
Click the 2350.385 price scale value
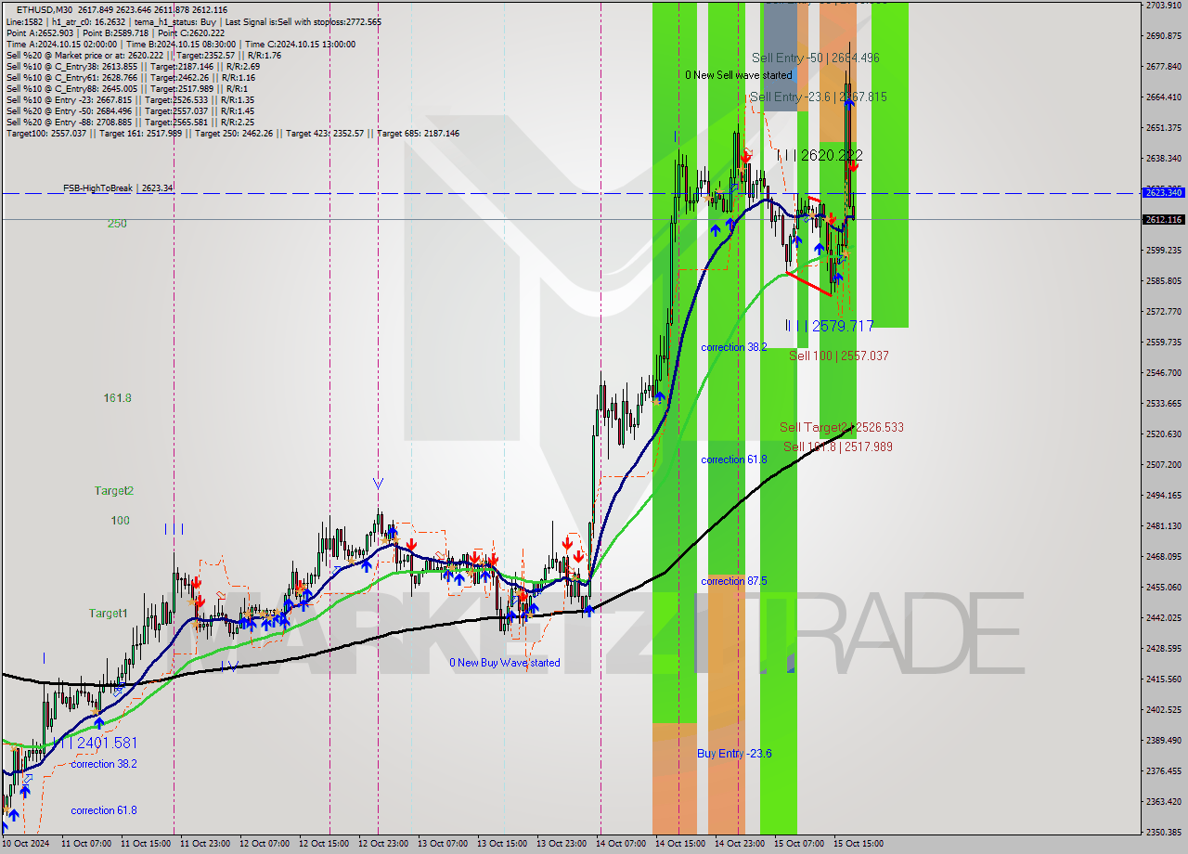pyautogui.click(x=1163, y=832)
